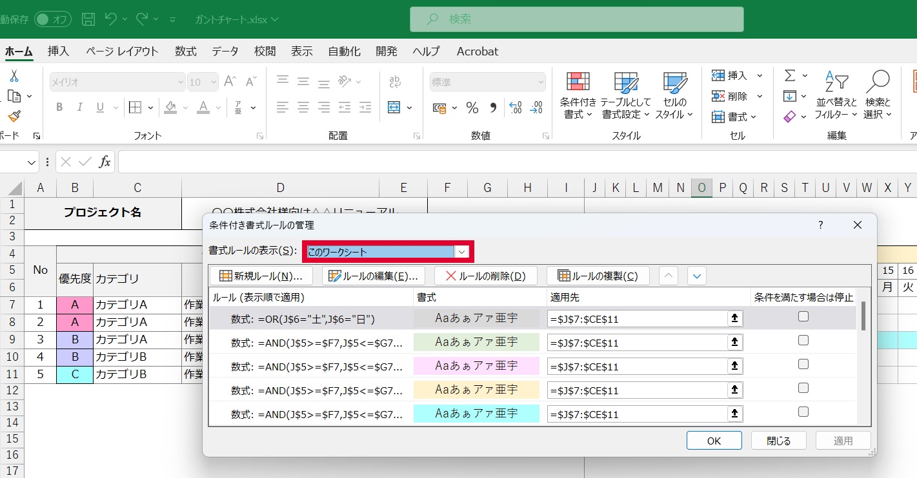Open Find & Select (検索と選択)
The width and height of the screenshot is (917, 478).
(877, 95)
